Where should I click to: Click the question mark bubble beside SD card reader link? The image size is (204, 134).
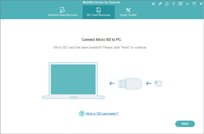82,114
